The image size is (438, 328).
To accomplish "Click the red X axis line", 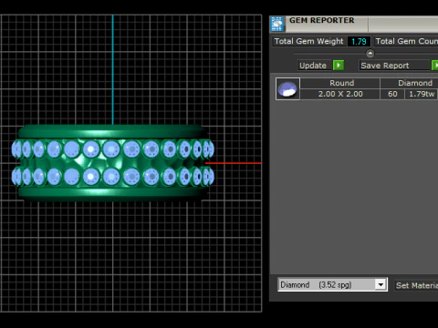I will (234, 163).
